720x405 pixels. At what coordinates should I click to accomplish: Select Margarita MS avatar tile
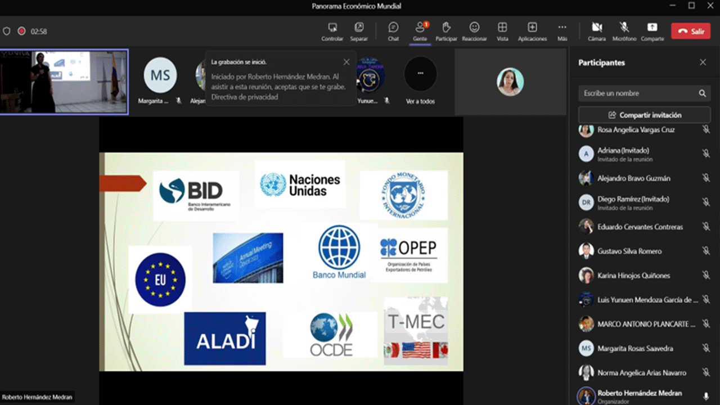(x=160, y=82)
